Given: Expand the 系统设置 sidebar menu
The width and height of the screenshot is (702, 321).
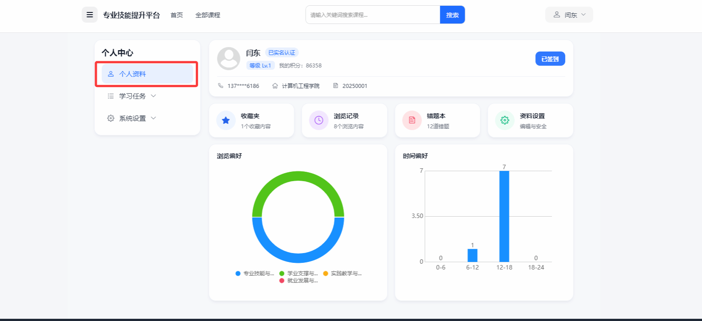Looking at the screenshot, I should point(132,118).
